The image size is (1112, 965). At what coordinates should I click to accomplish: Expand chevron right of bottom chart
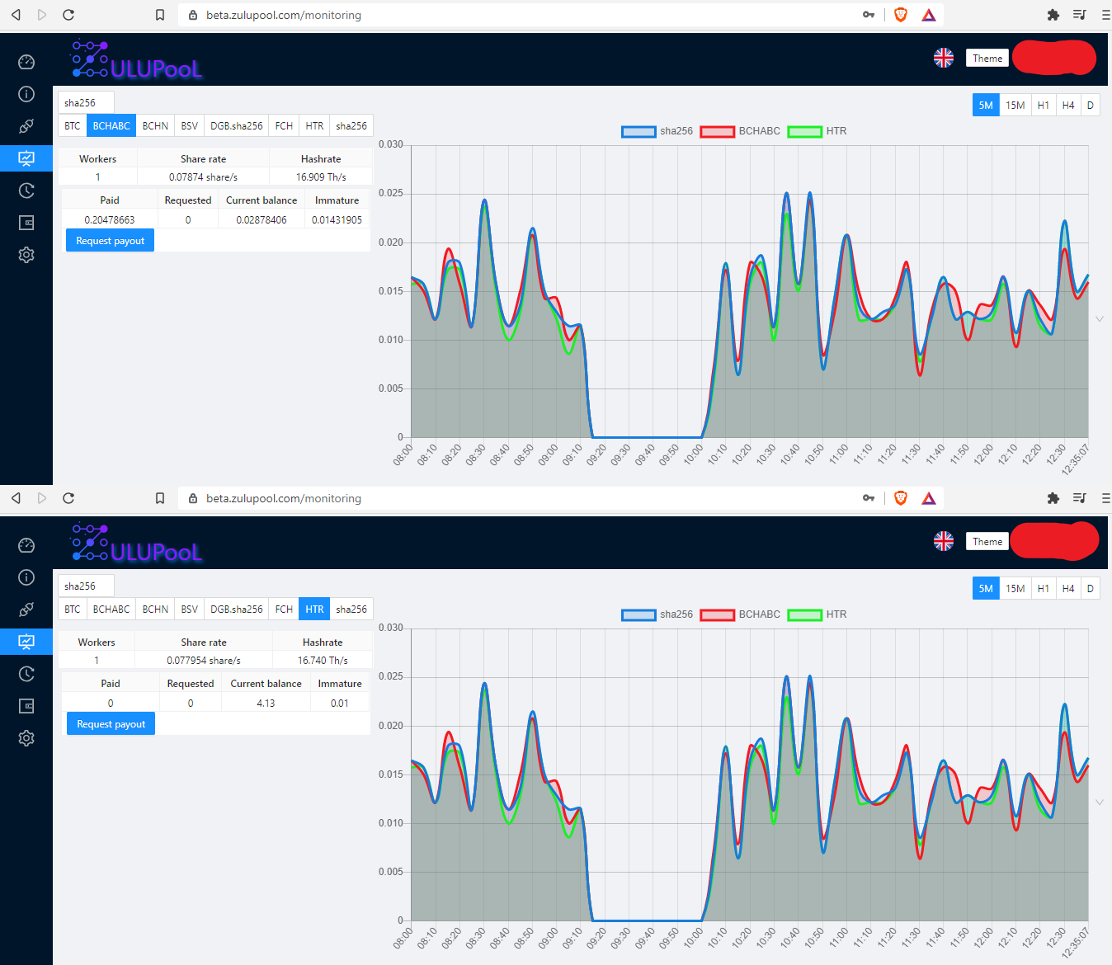[1099, 803]
